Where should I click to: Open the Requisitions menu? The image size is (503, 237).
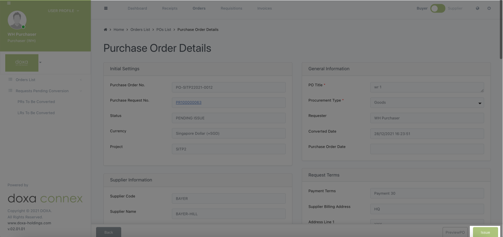(x=231, y=8)
